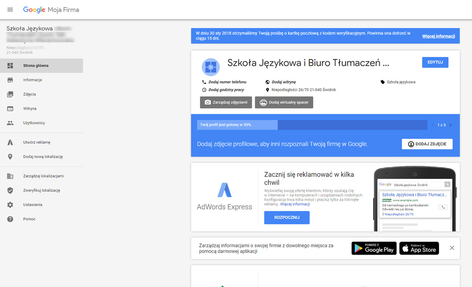Screen dimensions: 472x287
Task: Open Strona główna in sidebar
Action: pos(41,66)
